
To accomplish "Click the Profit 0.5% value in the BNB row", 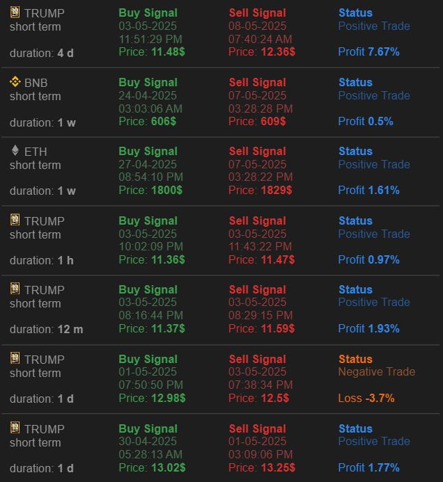I will pos(366,122).
